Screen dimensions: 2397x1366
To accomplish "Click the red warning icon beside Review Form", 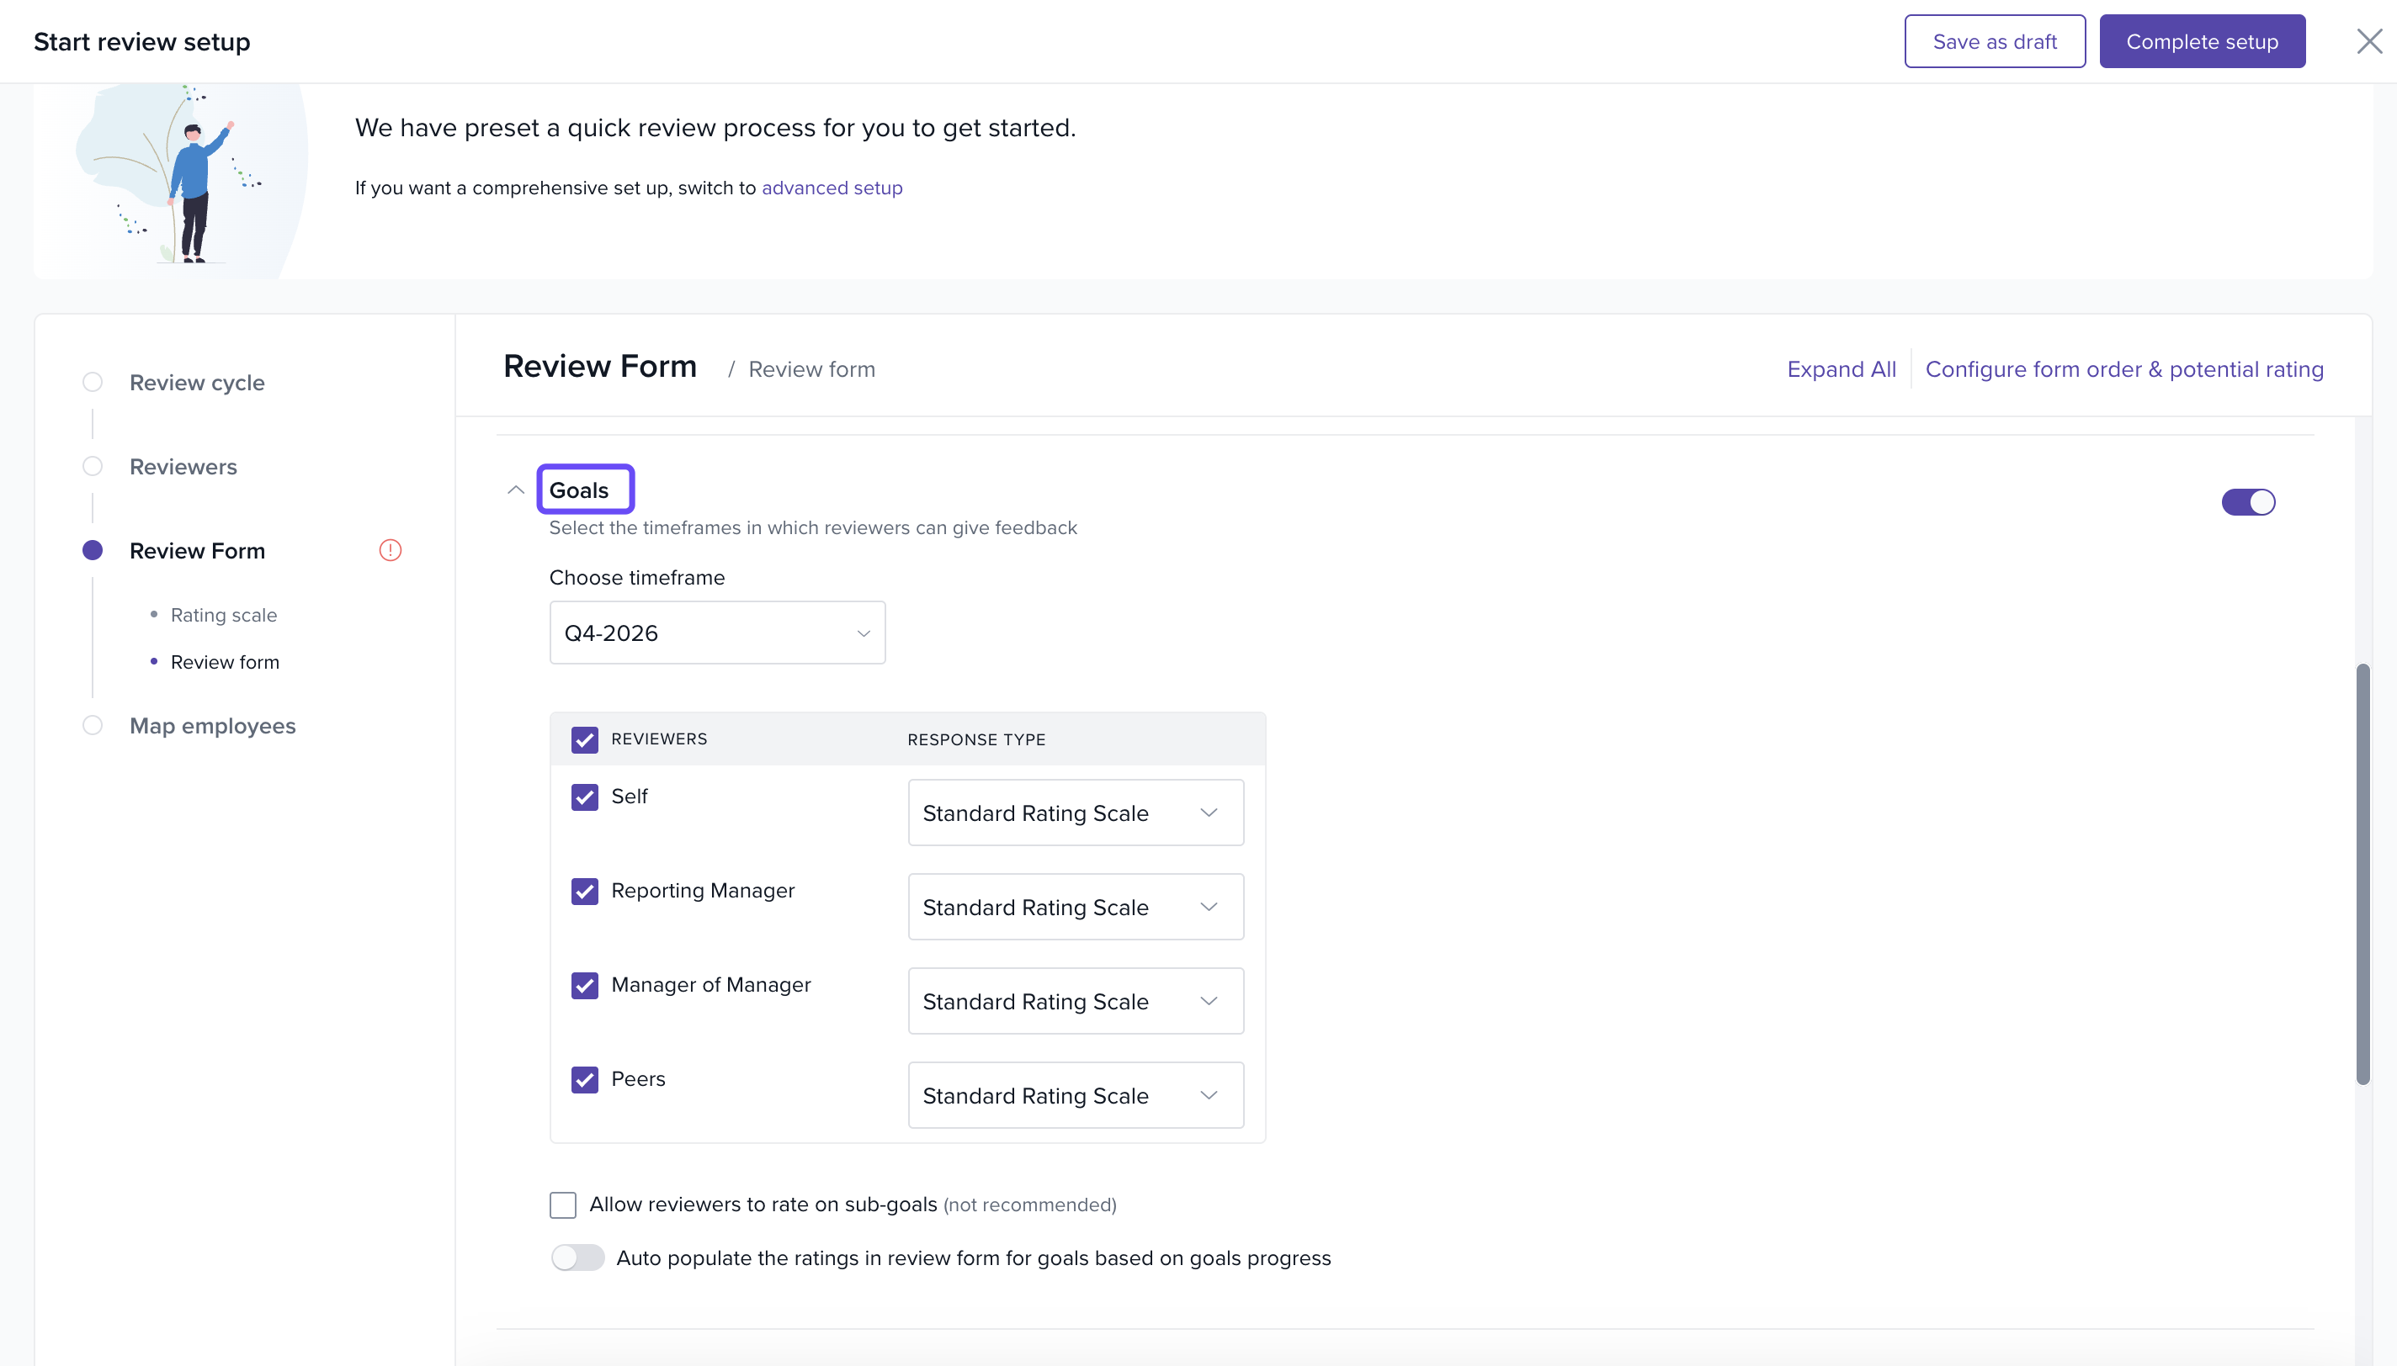I will tap(391, 551).
